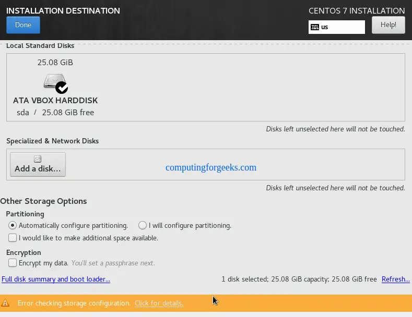Open Click for details error link

(x=159, y=303)
